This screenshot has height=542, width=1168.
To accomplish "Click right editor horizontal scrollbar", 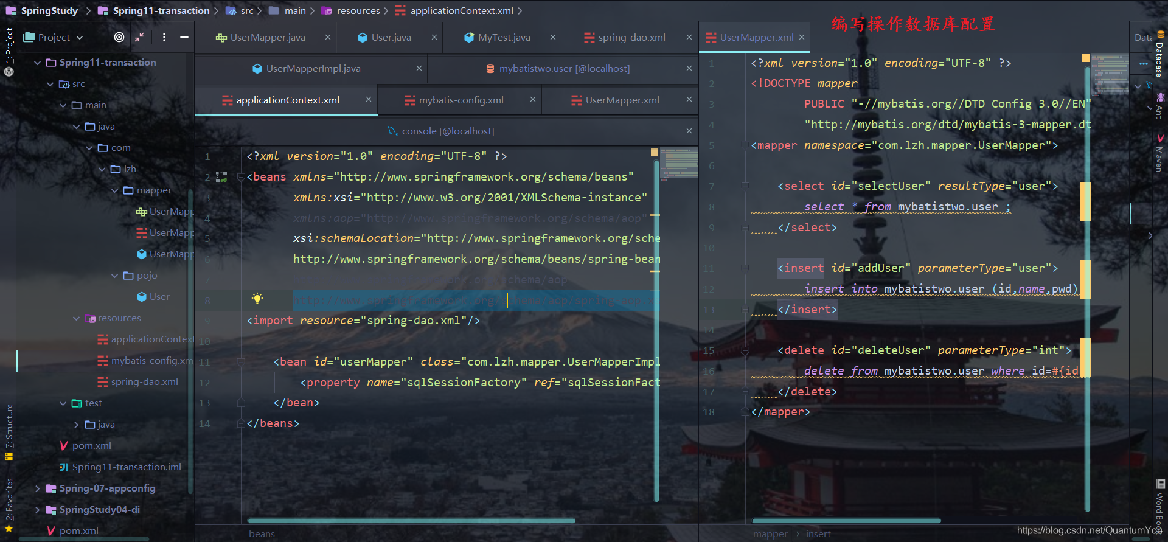I will click(846, 521).
